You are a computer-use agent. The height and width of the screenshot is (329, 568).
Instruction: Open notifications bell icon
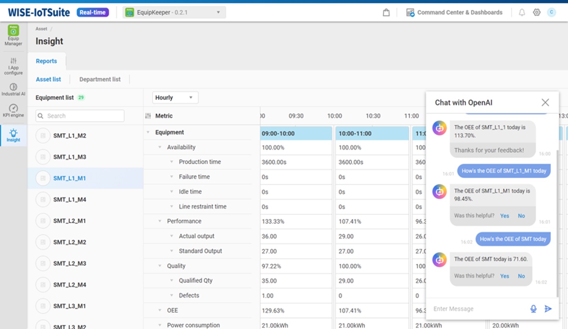[x=522, y=13]
